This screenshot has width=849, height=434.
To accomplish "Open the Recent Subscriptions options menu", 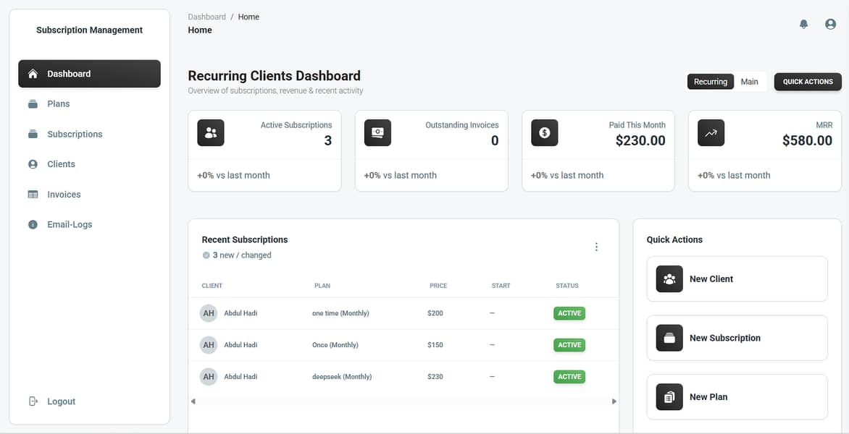I will [x=596, y=246].
